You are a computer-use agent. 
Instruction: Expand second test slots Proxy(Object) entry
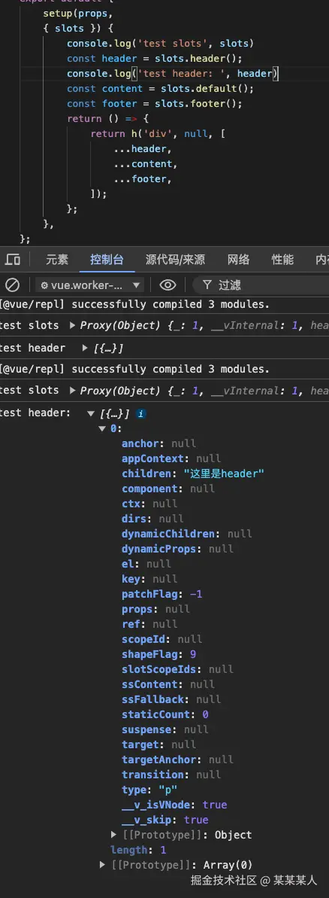pyautogui.click(x=73, y=391)
